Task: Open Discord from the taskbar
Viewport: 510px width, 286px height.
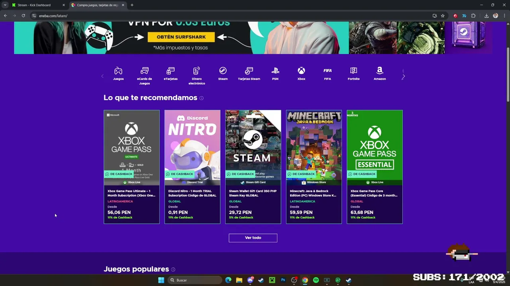Action: tap(250, 280)
